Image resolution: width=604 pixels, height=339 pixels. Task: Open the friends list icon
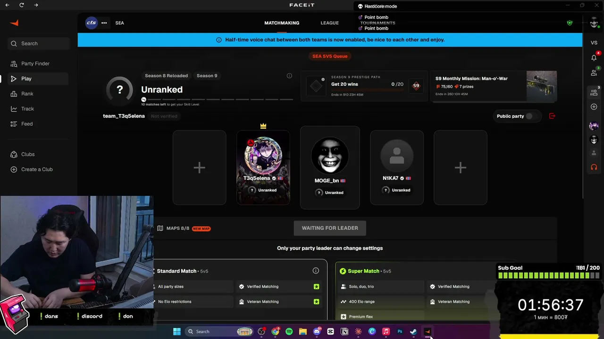point(594,73)
